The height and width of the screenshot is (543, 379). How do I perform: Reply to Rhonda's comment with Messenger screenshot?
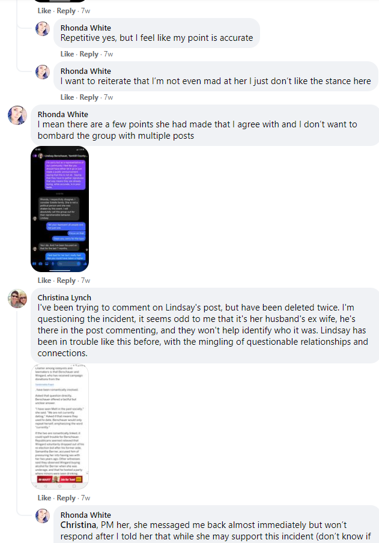click(x=66, y=281)
